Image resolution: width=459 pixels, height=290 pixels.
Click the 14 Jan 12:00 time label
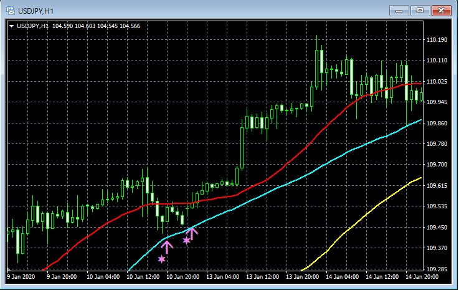click(x=382, y=277)
